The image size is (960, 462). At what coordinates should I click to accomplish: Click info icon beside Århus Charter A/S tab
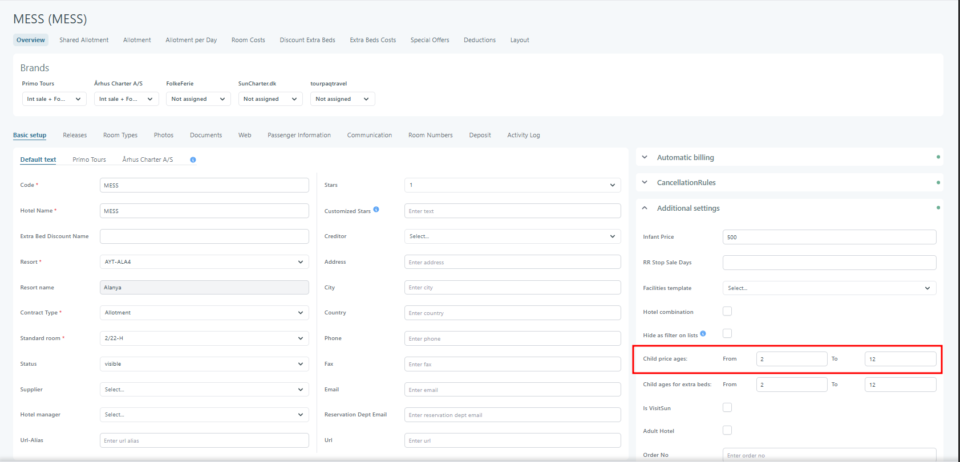coord(193,160)
